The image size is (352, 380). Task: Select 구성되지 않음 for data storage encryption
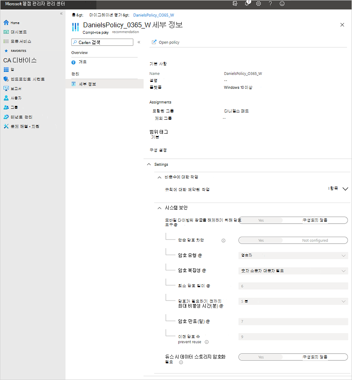coord(315,357)
